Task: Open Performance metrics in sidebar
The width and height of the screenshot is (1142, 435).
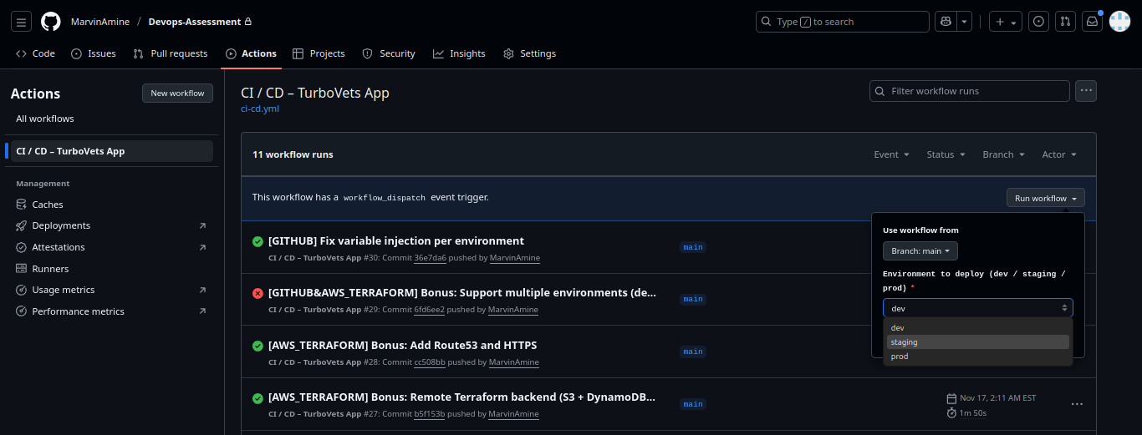Action: click(x=78, y=311)
